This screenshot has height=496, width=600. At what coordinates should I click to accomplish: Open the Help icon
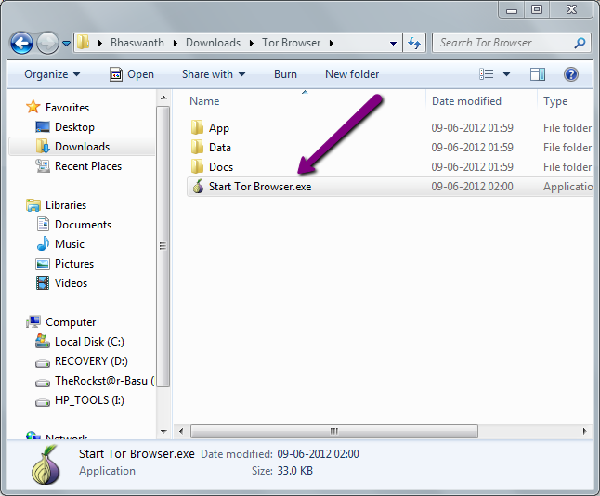click(570, 74)
